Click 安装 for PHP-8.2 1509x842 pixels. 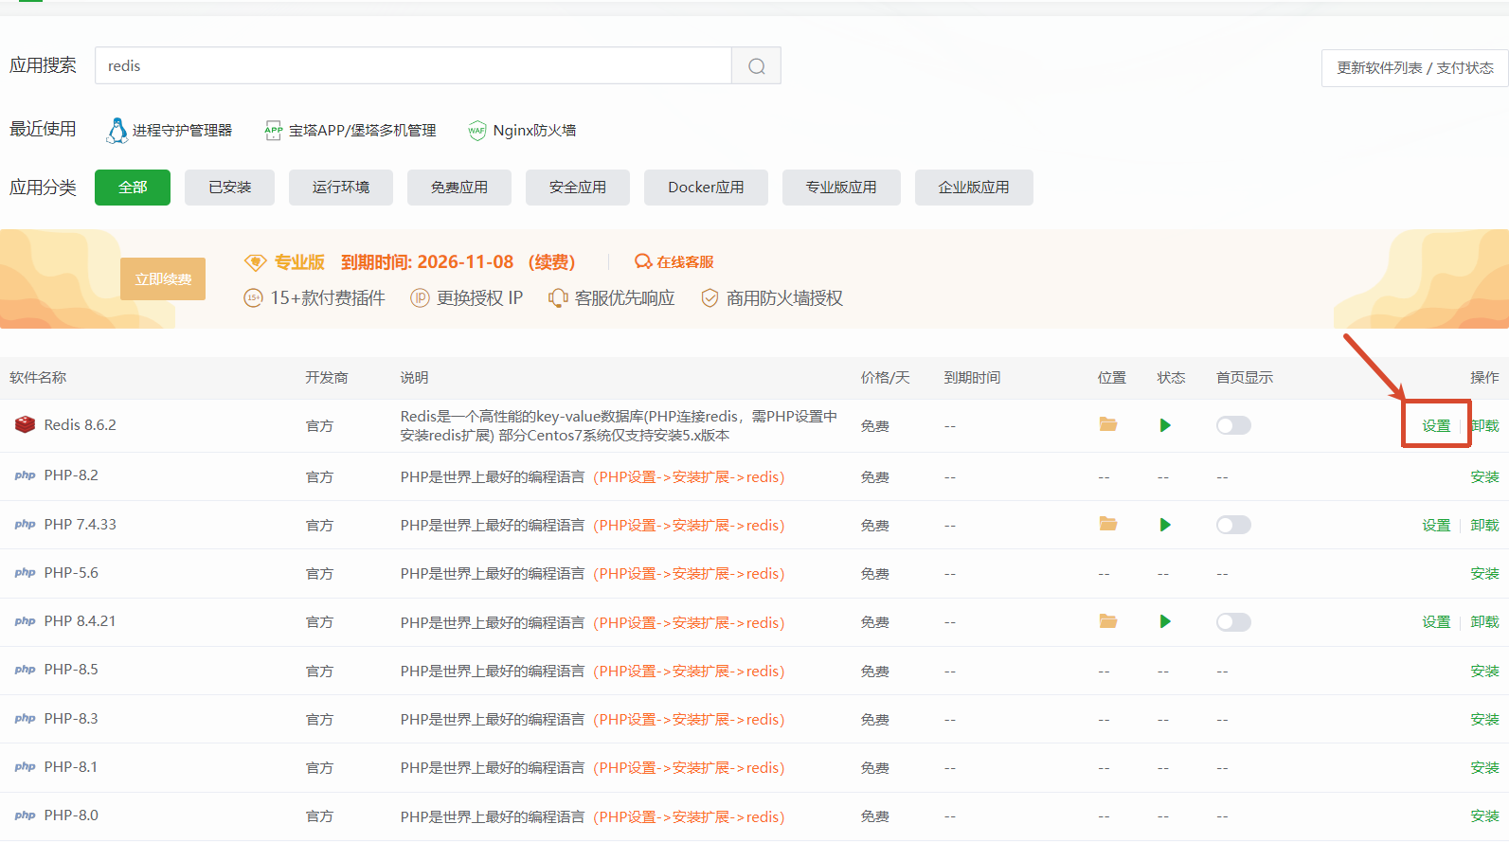[x=1485, y=476]
